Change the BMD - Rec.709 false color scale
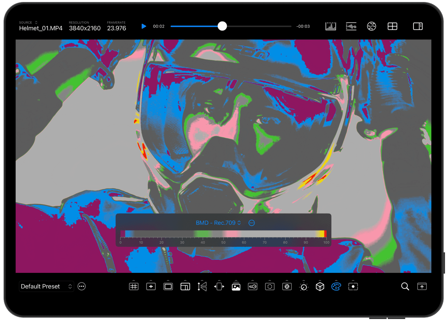447x321 pixels. click(x=217, y=223)
